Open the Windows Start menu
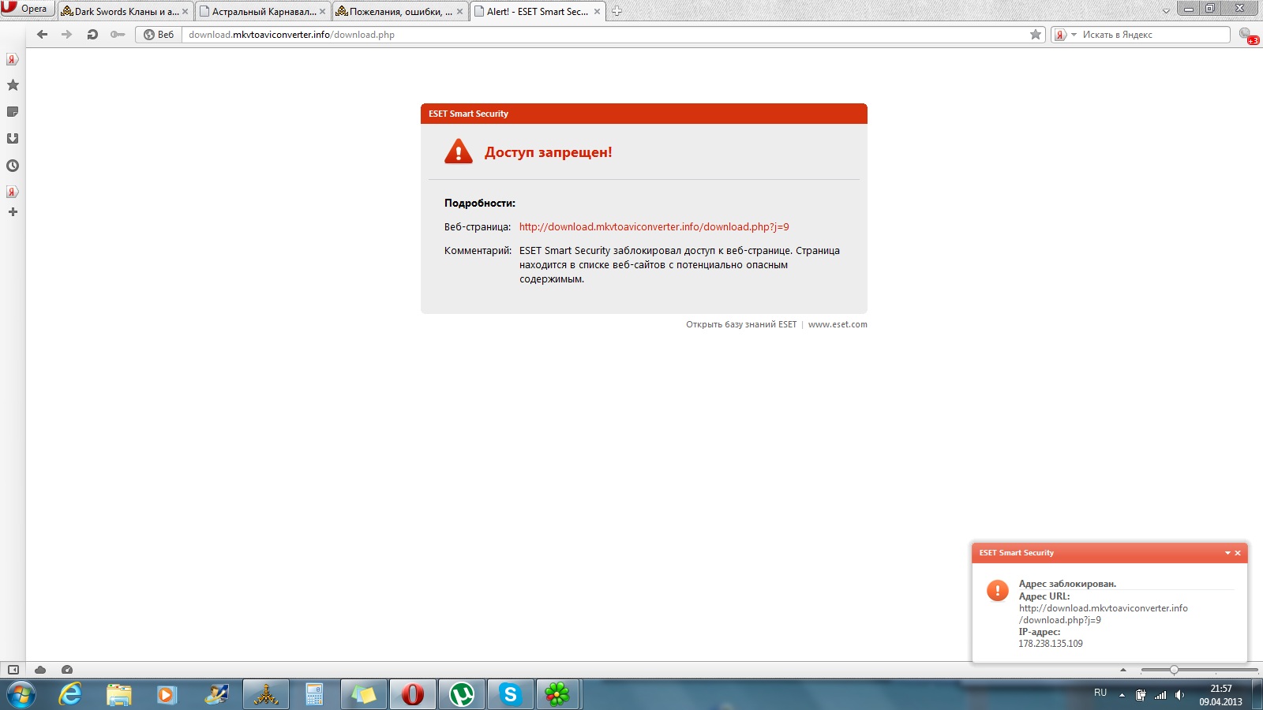The width and height of the screenshot is (1263, 710). coord(21,694)
